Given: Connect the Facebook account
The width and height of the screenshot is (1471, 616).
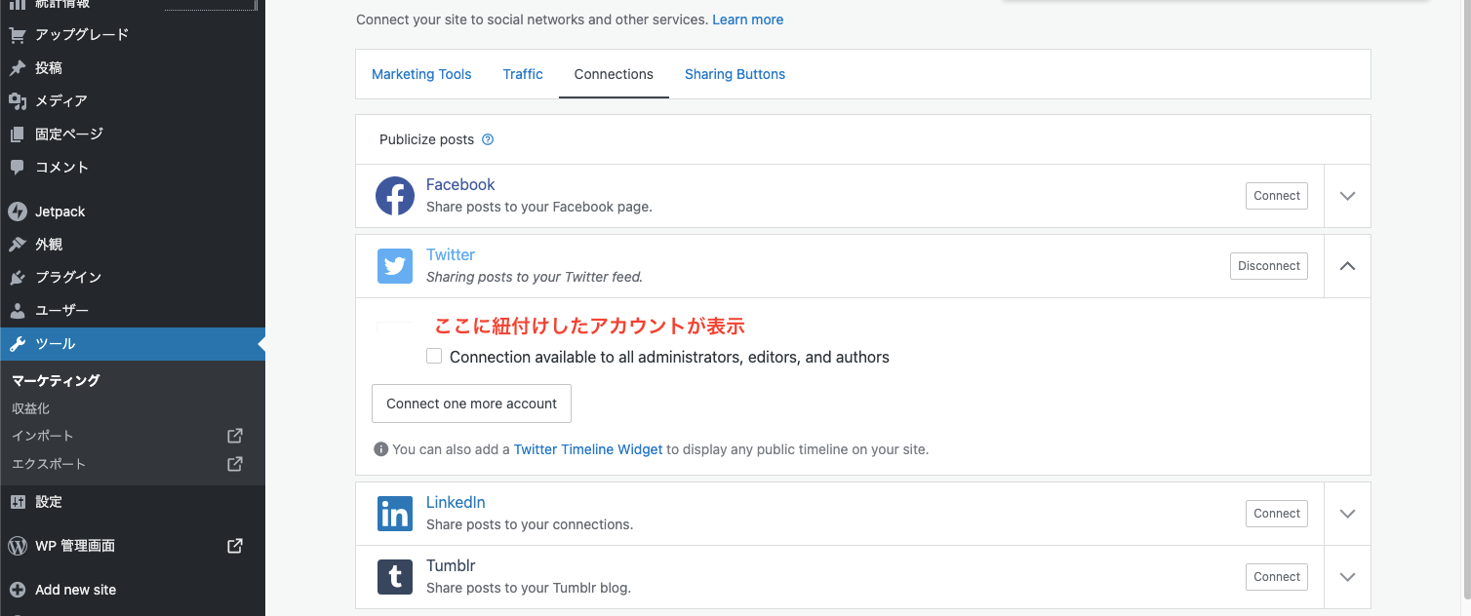Looking at the screenshot, I should [1277, 196].
